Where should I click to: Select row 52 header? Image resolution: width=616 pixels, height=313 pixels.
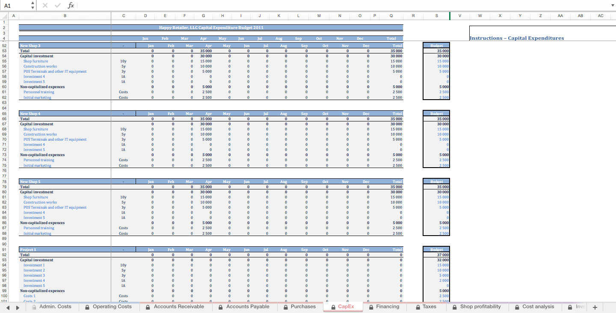point(4,45)
